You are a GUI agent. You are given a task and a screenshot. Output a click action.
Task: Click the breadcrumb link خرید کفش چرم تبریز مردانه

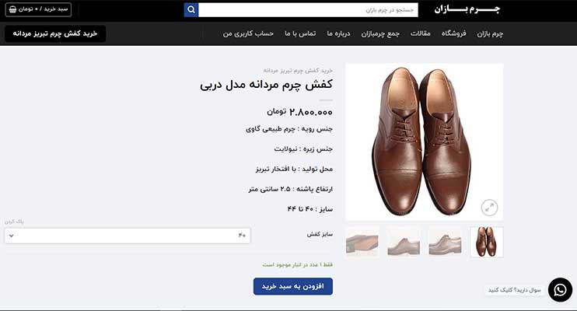click(x=298, y=70)
